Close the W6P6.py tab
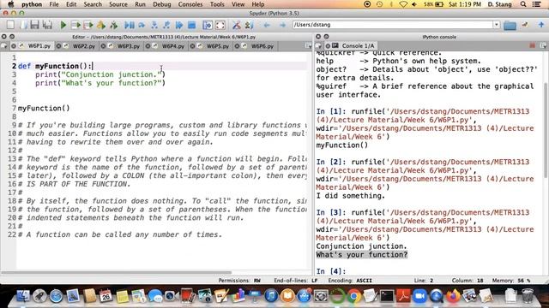 tap(237, 46)
